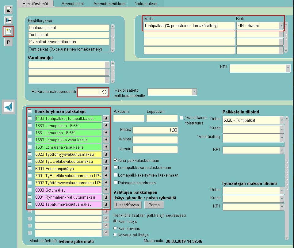Click Varoitusrajat list scroll up arrow

(113, 63)
